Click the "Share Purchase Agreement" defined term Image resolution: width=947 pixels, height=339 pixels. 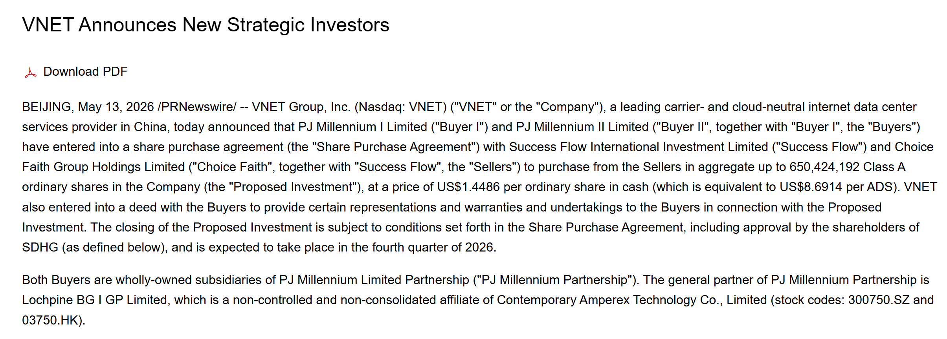pyautogui.click(x=394, y=147)
